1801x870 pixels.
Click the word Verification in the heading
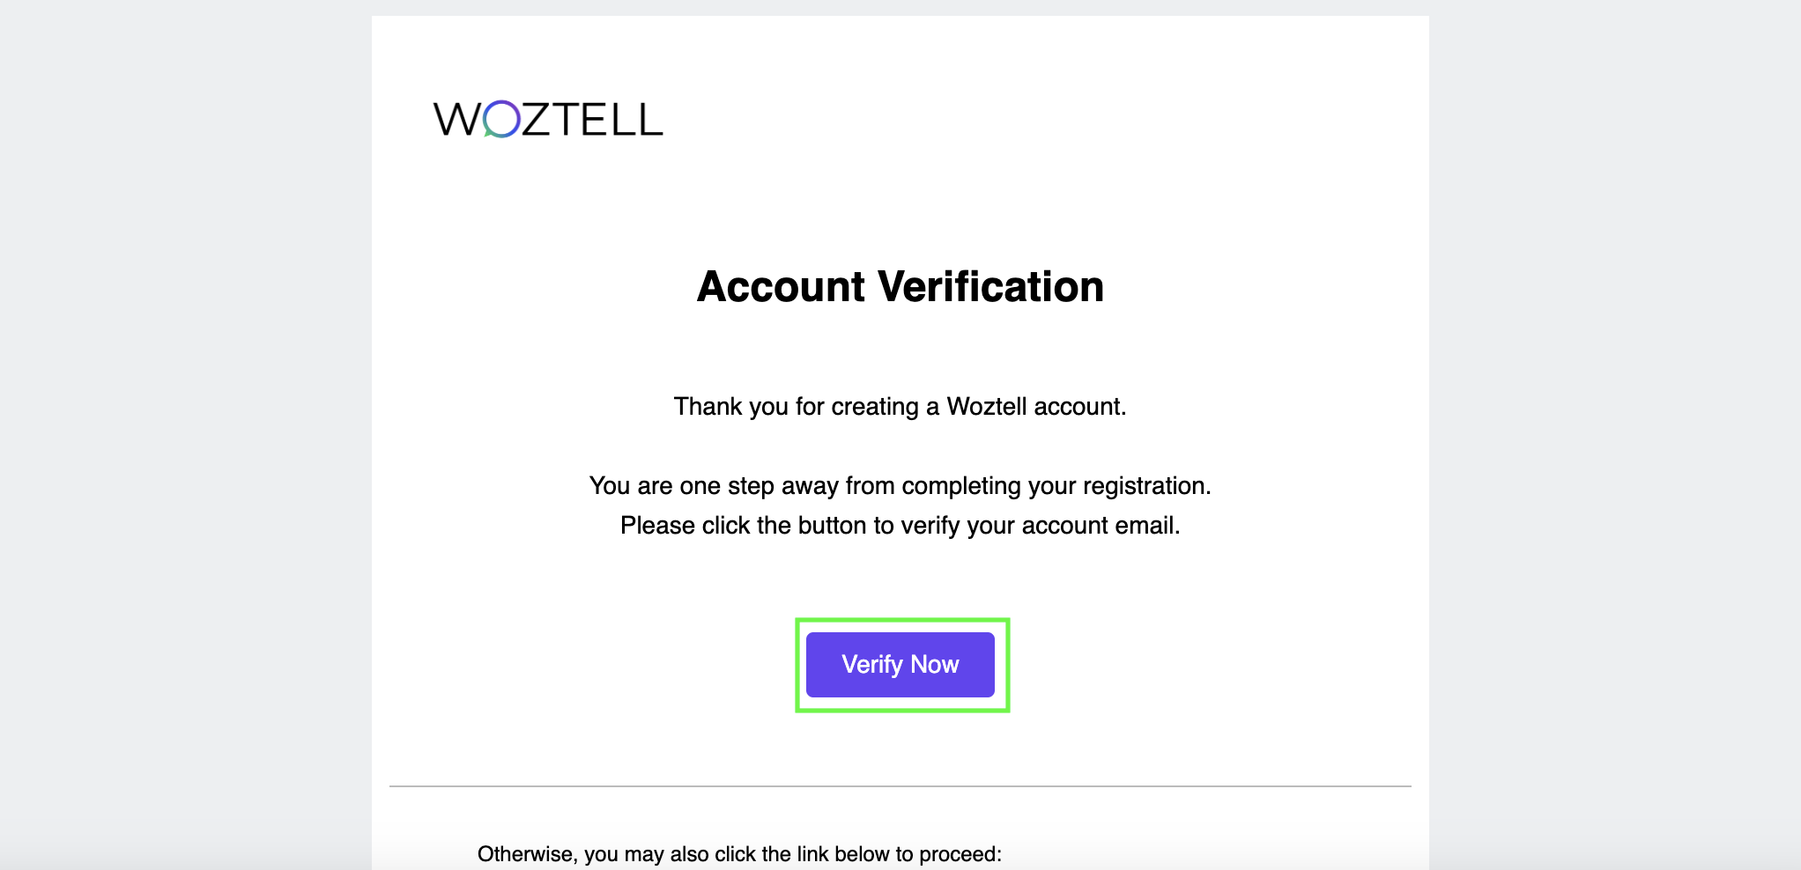tap(991, 287)
